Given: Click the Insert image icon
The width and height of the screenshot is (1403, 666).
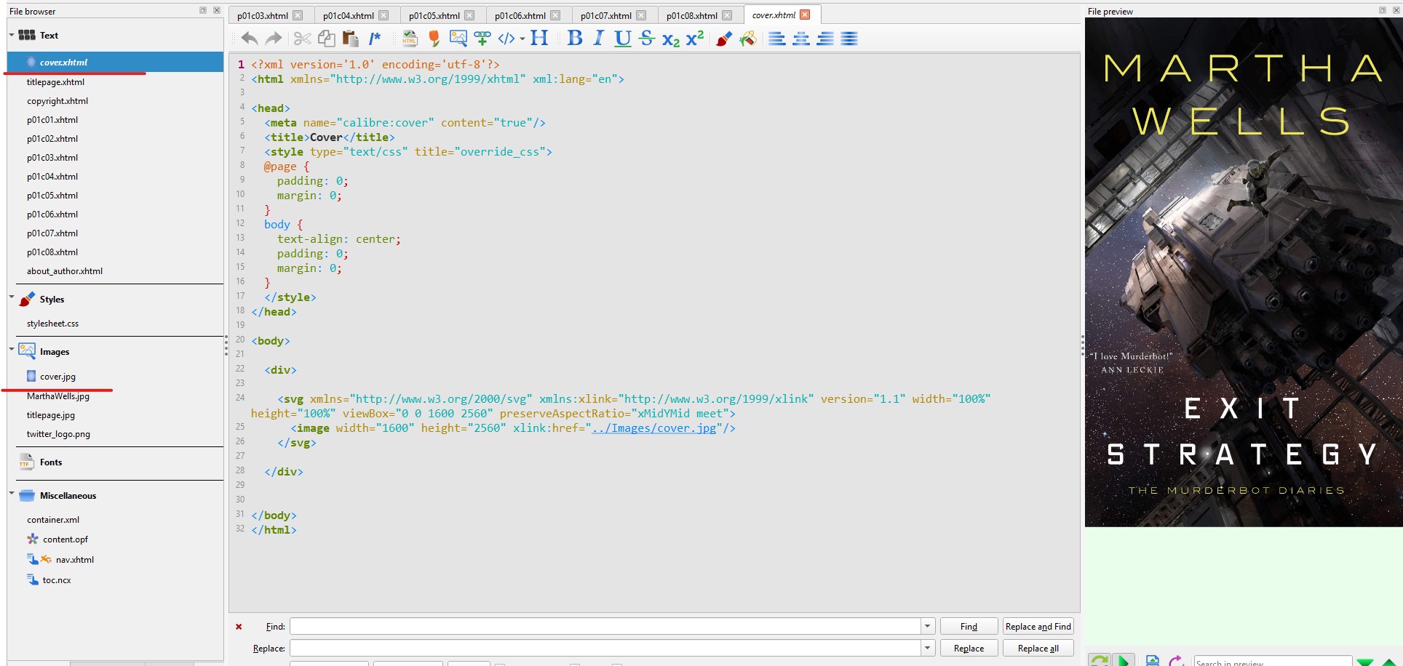Looking at the screenshot, I should [458, 39].
